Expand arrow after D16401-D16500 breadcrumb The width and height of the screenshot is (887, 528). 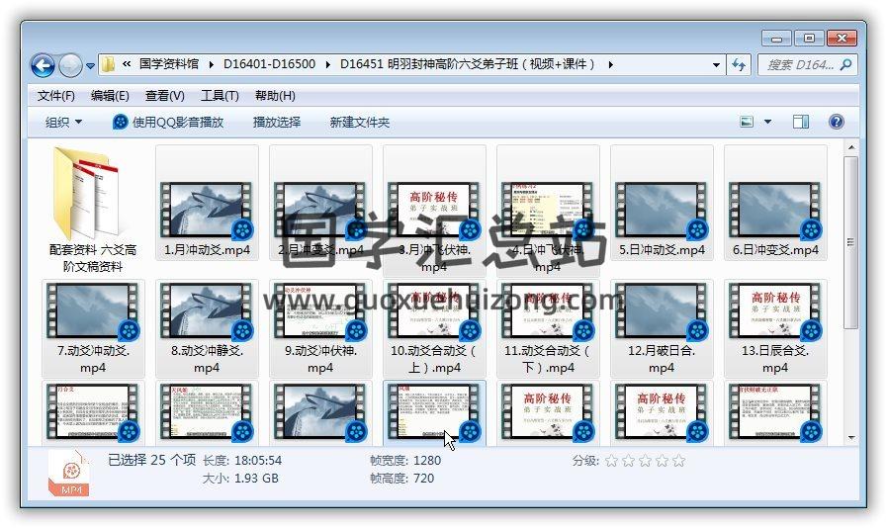(328, 64)
